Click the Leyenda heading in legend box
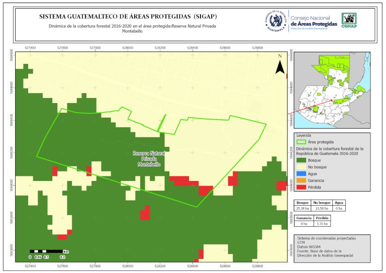The width and height of the screenshot is (386, 273). coord(304,135)
